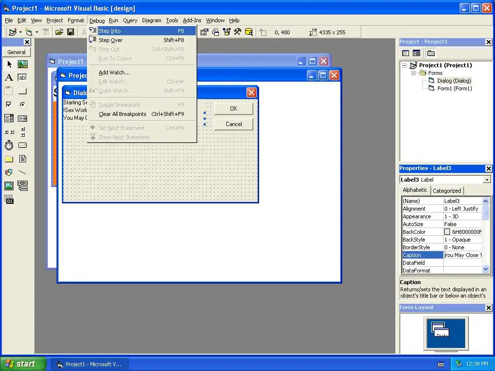Click Add Standard EXE Project toolbar icon
The width and height of the screenshot is (495, 371).
click(13, 32)
